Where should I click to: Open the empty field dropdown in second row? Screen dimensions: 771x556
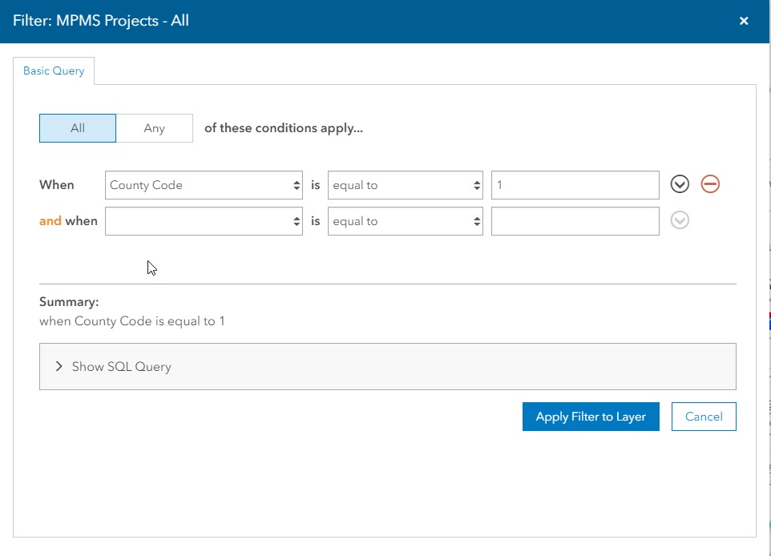click(204, 221)
